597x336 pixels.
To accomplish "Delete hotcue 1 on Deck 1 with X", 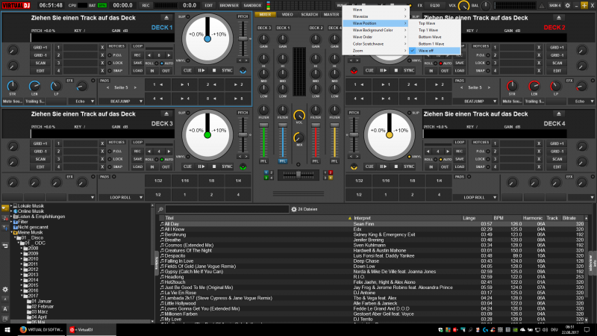I will pos(102,48).
